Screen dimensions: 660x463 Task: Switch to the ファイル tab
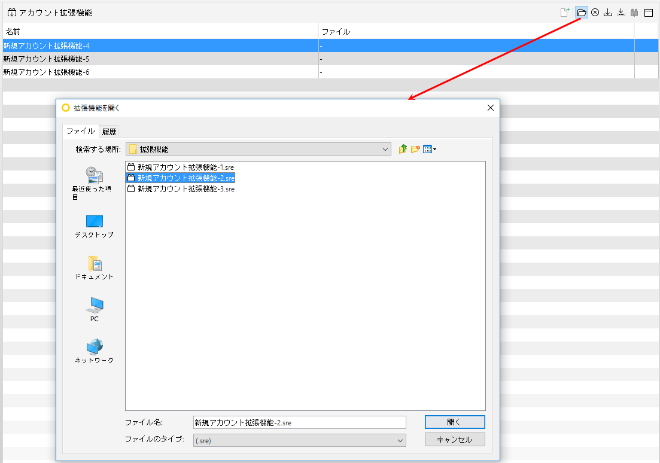80,131
